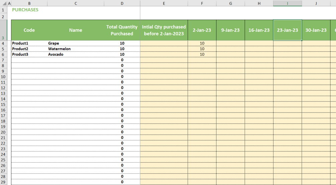Select the Grape name cell
The width and height of the screenshot is (336, 185).
pos(76,43)
